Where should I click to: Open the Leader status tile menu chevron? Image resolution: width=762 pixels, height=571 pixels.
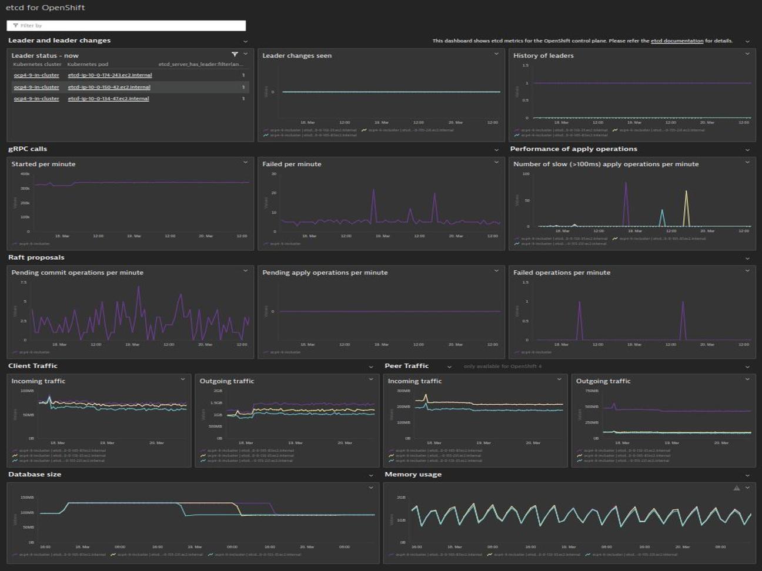coord(245,54)
